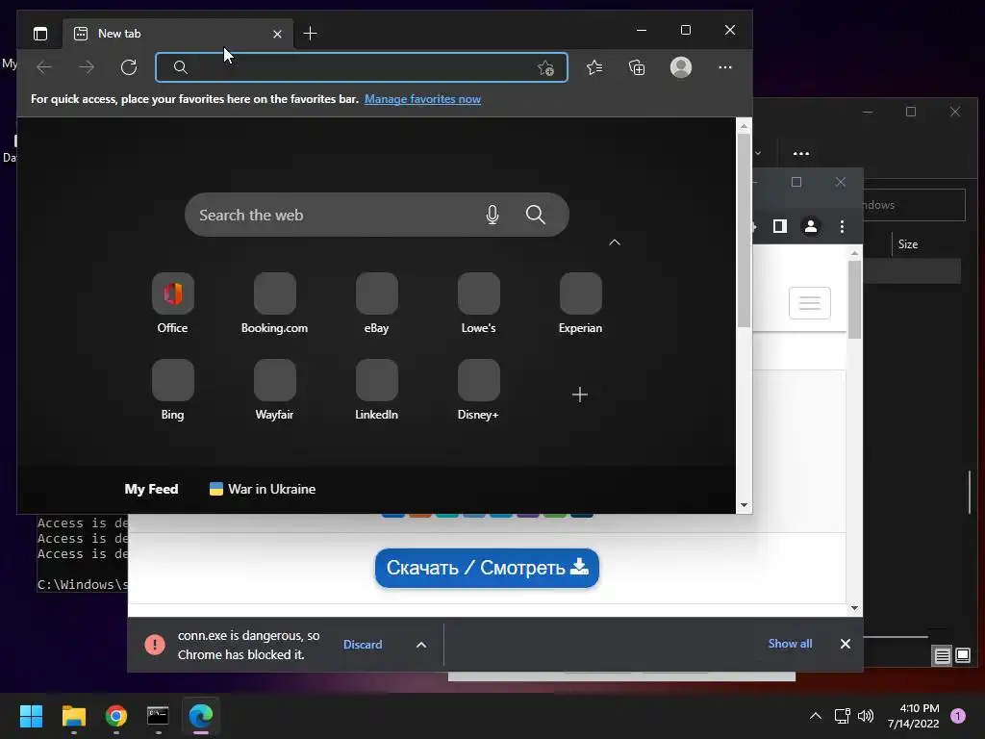Click the Скачать / Смотреть download button
Image resolution: width=985 pixels, height=739 pixels.
point(487,568)
